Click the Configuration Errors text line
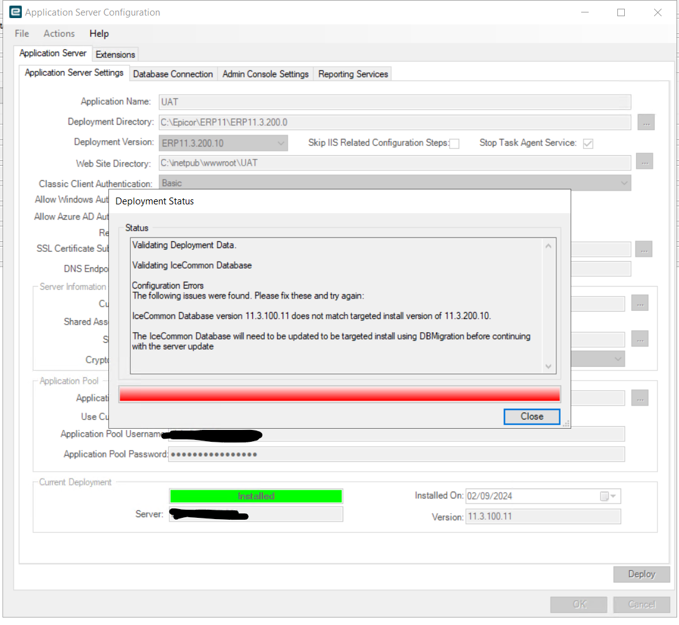This screenshot has height=625, width=679. 168,286
